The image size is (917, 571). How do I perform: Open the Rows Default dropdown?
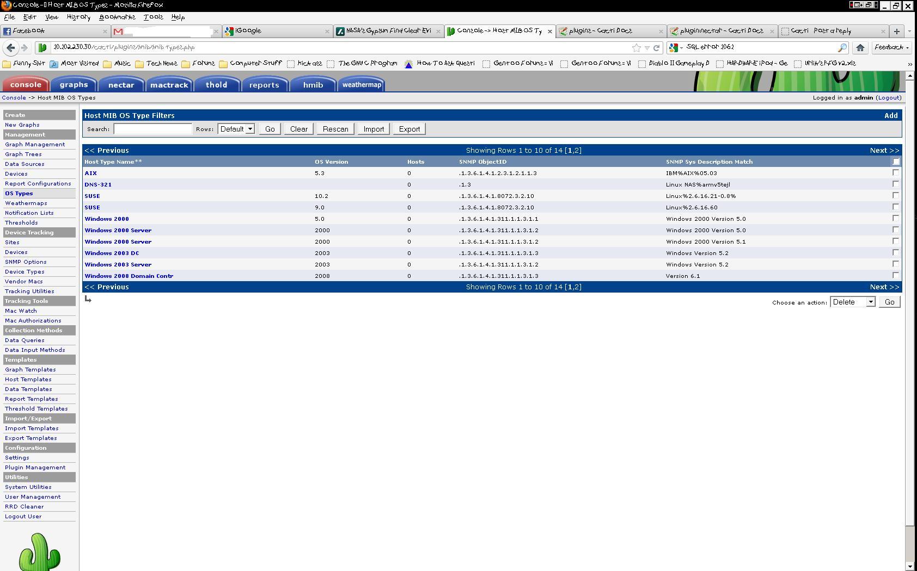236,129
